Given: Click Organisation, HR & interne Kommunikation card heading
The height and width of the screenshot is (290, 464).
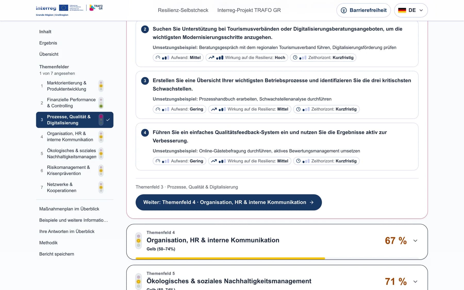Looking at the screenshot, I should tap(213, 240).
